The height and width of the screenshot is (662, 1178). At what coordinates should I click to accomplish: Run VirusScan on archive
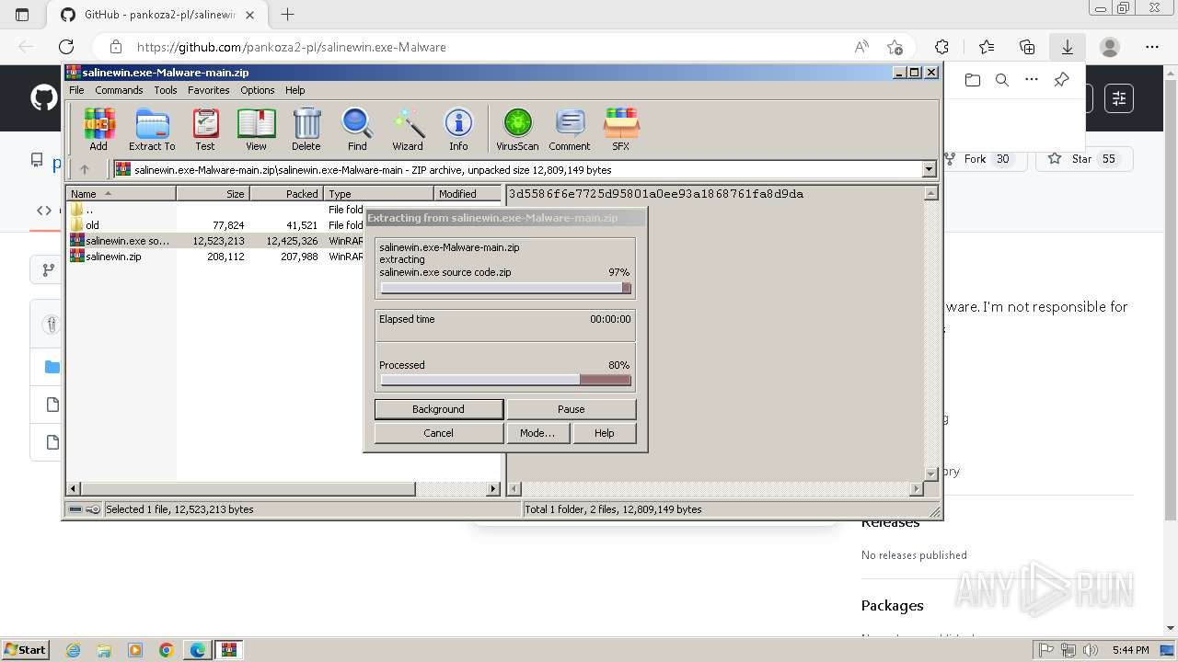click(x=517, y=129)
